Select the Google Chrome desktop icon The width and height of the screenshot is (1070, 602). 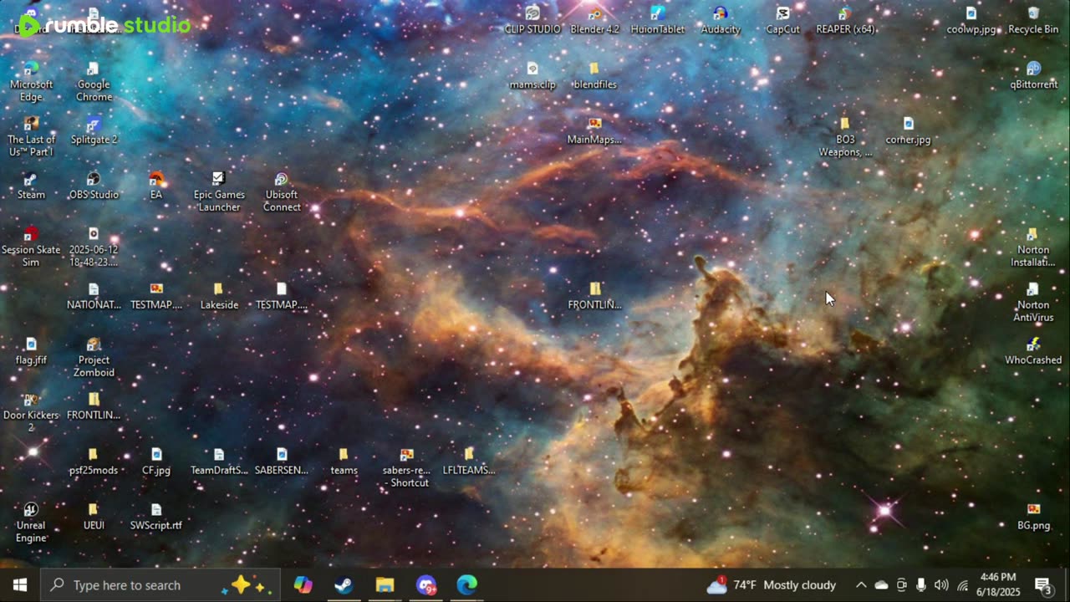pos(94,82)
